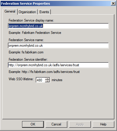Click the 'Federation Service name:' label
The image size is (117, 131).
tap(26, 40)
